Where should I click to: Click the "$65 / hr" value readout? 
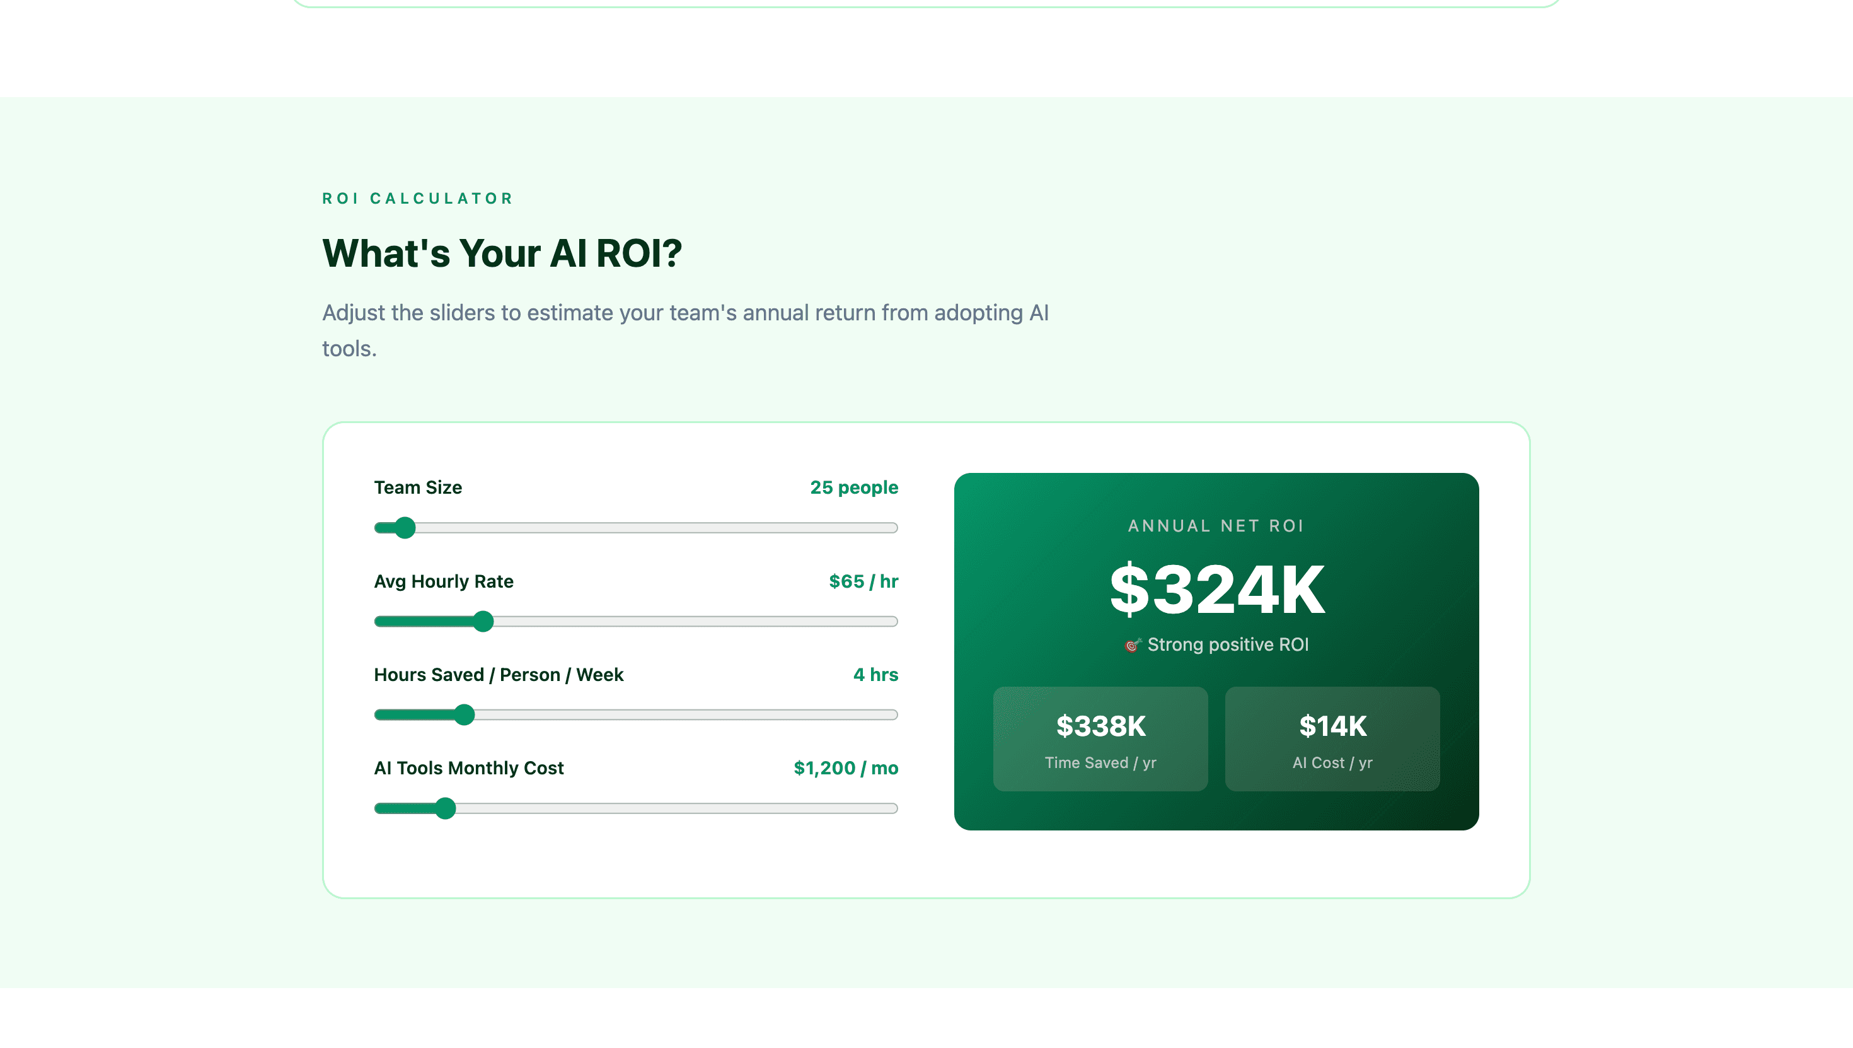(863, 581)
